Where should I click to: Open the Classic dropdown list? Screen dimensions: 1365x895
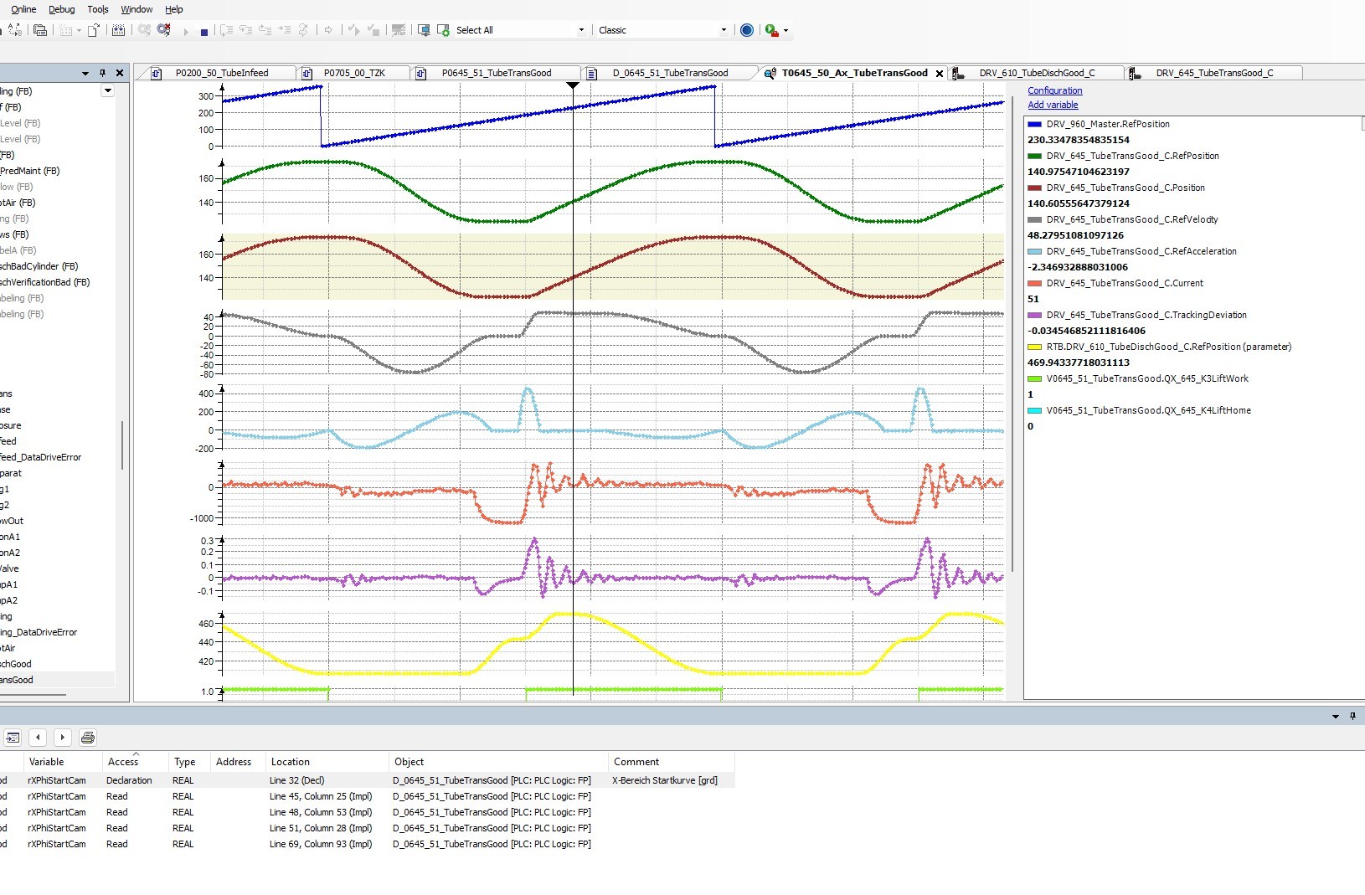[724, 30]
